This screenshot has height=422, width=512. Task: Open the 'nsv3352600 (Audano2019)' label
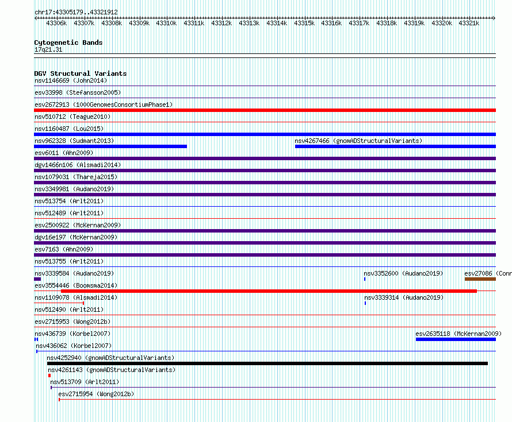403,273
